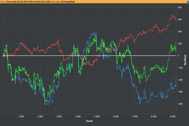Click the '-600' big blinds tick label
189x126 pixels.
pos(180,92)
